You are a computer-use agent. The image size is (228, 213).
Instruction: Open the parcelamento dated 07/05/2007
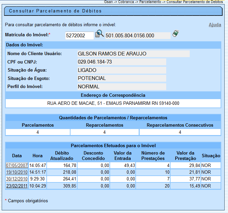[x=16, y=165]
